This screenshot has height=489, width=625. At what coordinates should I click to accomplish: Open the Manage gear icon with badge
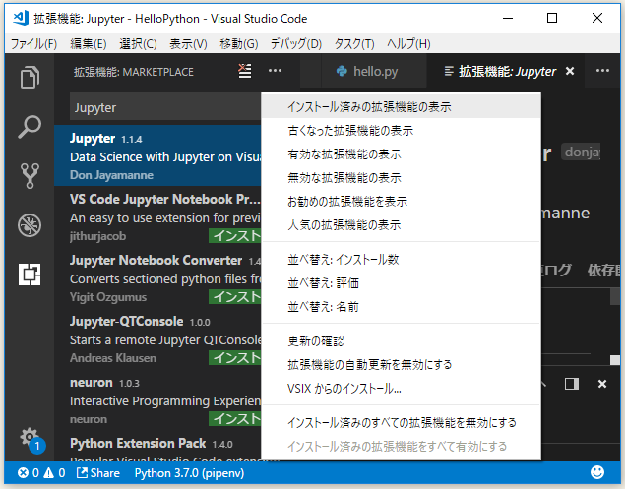(31, 440)
